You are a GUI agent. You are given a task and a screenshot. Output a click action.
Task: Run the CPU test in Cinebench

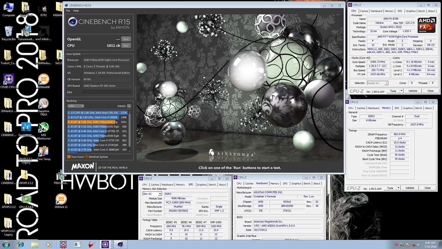coord(126,45)
